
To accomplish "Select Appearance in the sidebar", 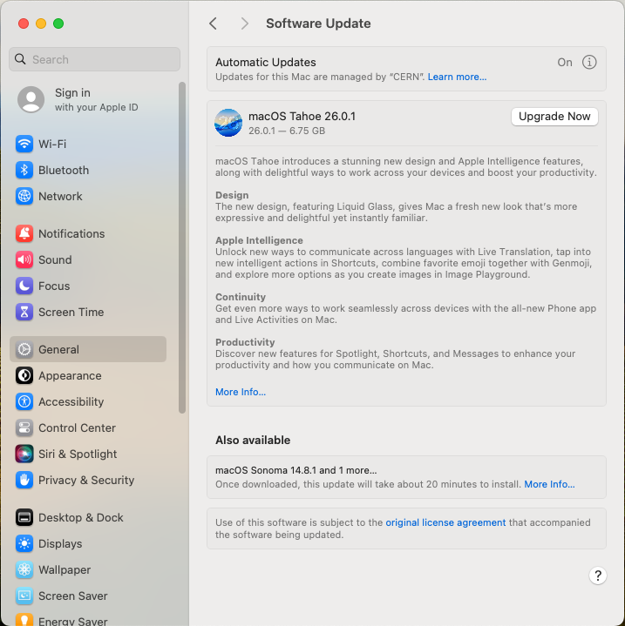I will pyautogui.click(x=70, y=375).
